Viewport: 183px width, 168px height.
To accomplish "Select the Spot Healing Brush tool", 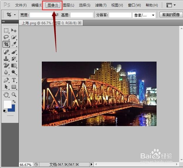I will point(6,52).
